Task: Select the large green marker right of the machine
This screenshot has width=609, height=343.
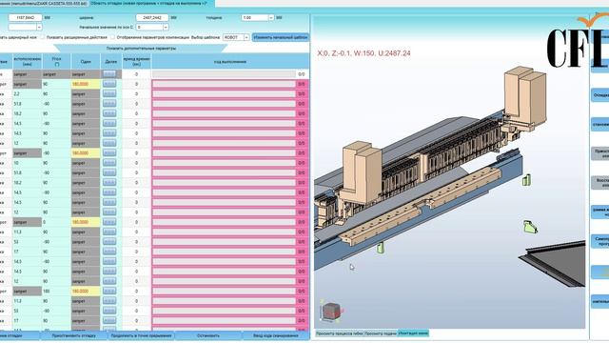Action: click(530, 227)
